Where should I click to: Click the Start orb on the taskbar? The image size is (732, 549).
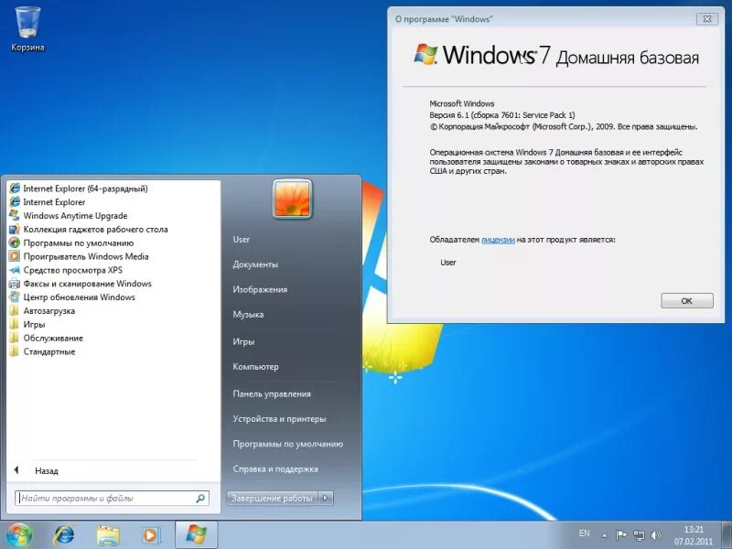18,535
